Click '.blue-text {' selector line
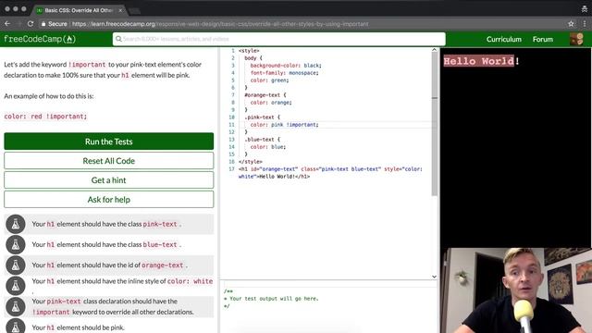This screenshot has width=592, height=333. 262,140
